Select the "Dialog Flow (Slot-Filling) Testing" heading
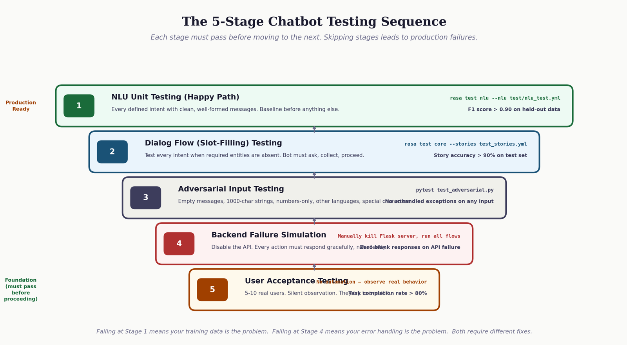The width and height of the screenshot is (627, 345). coord(213,143)
